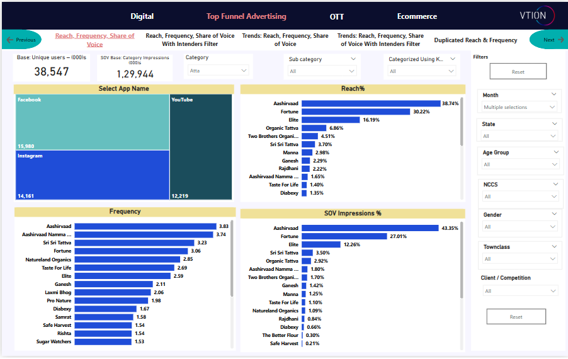The height and width of the screenshot is (359, 568).
Task: Click the bottom Reset button
Action: click(x=516, y=317)
